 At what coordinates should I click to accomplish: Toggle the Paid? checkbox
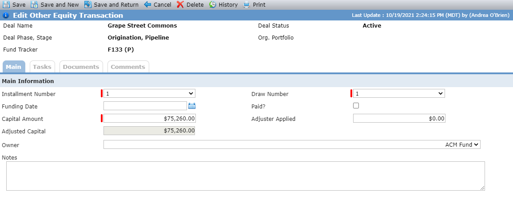point(356,106)
